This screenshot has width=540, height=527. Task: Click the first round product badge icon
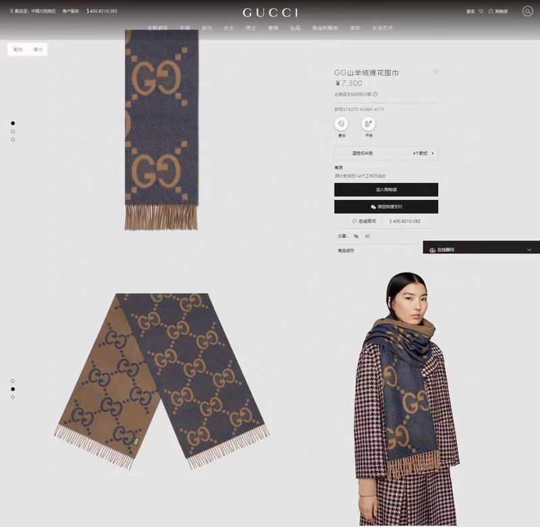tap(342, 124)
